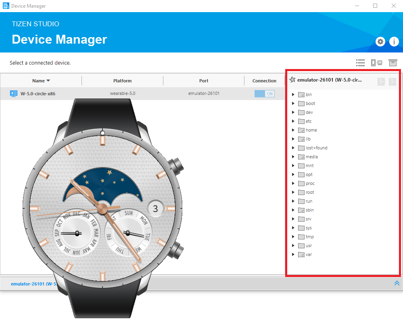Click the remote device connection icon
This screenshot has height=319, width=403.
click(x=376, y=63)
